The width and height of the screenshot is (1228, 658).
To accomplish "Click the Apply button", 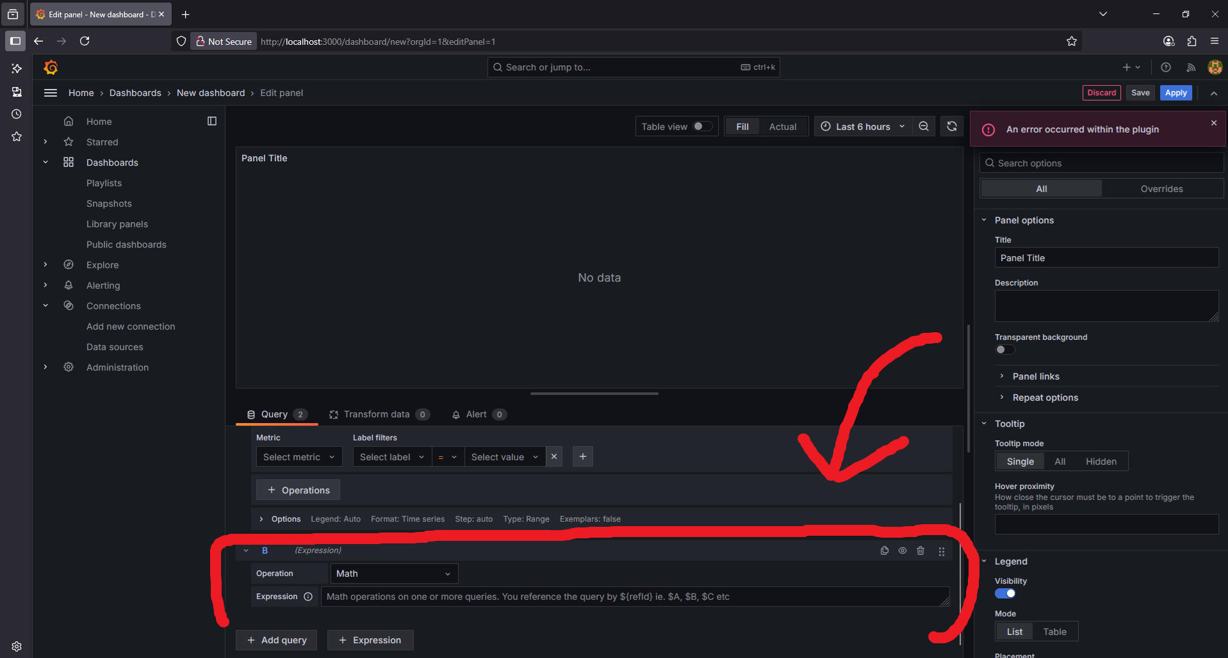I will 1175,93.
